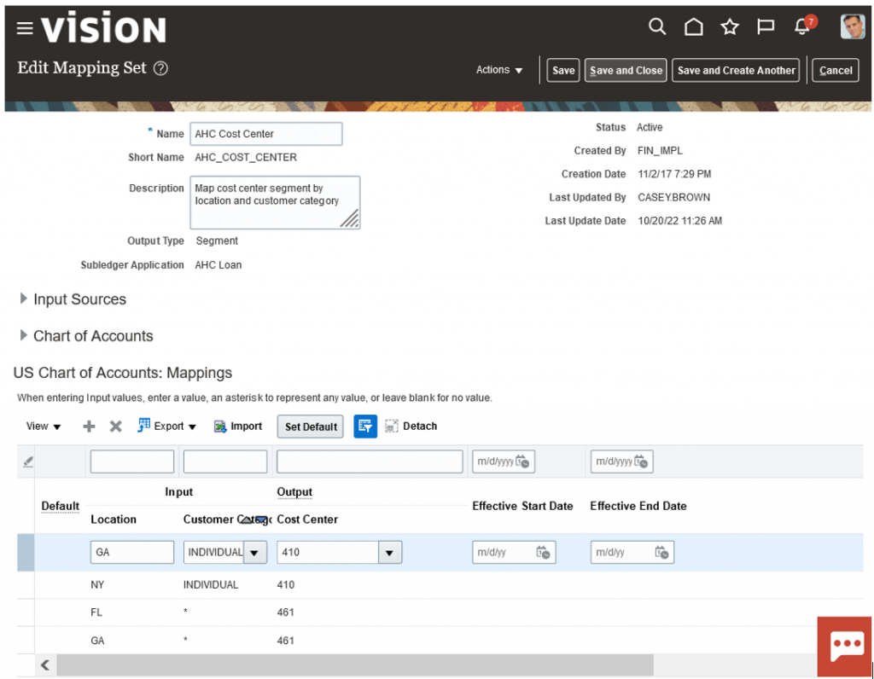Click the announcements flag icon
The width and height of the screenshot is (874, 679).
point(765,26)
